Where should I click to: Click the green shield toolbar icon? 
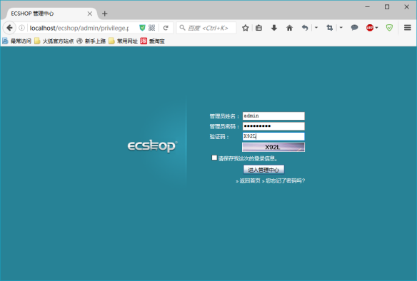[389, 28]
